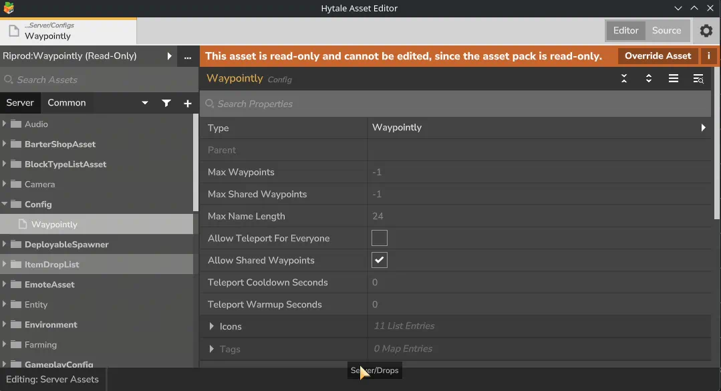The image size is (721, 391).
Task: Expand the Tags map entries
Action: [x=212, y=349]
